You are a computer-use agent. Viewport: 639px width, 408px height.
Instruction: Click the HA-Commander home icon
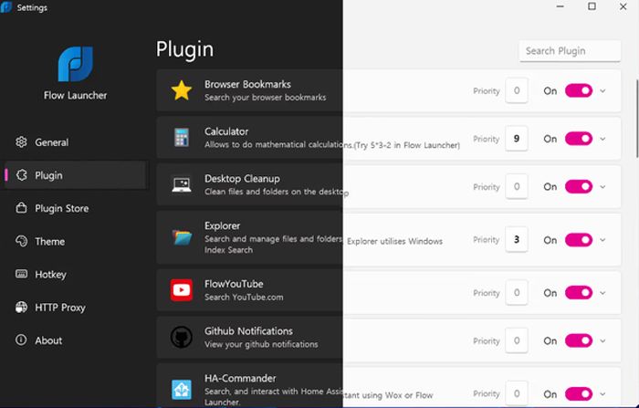(182, 389)
